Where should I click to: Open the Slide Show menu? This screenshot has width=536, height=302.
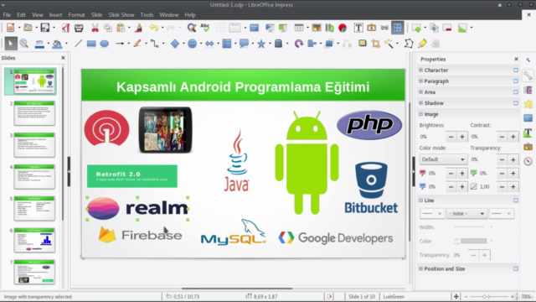[x=121, y=15]
